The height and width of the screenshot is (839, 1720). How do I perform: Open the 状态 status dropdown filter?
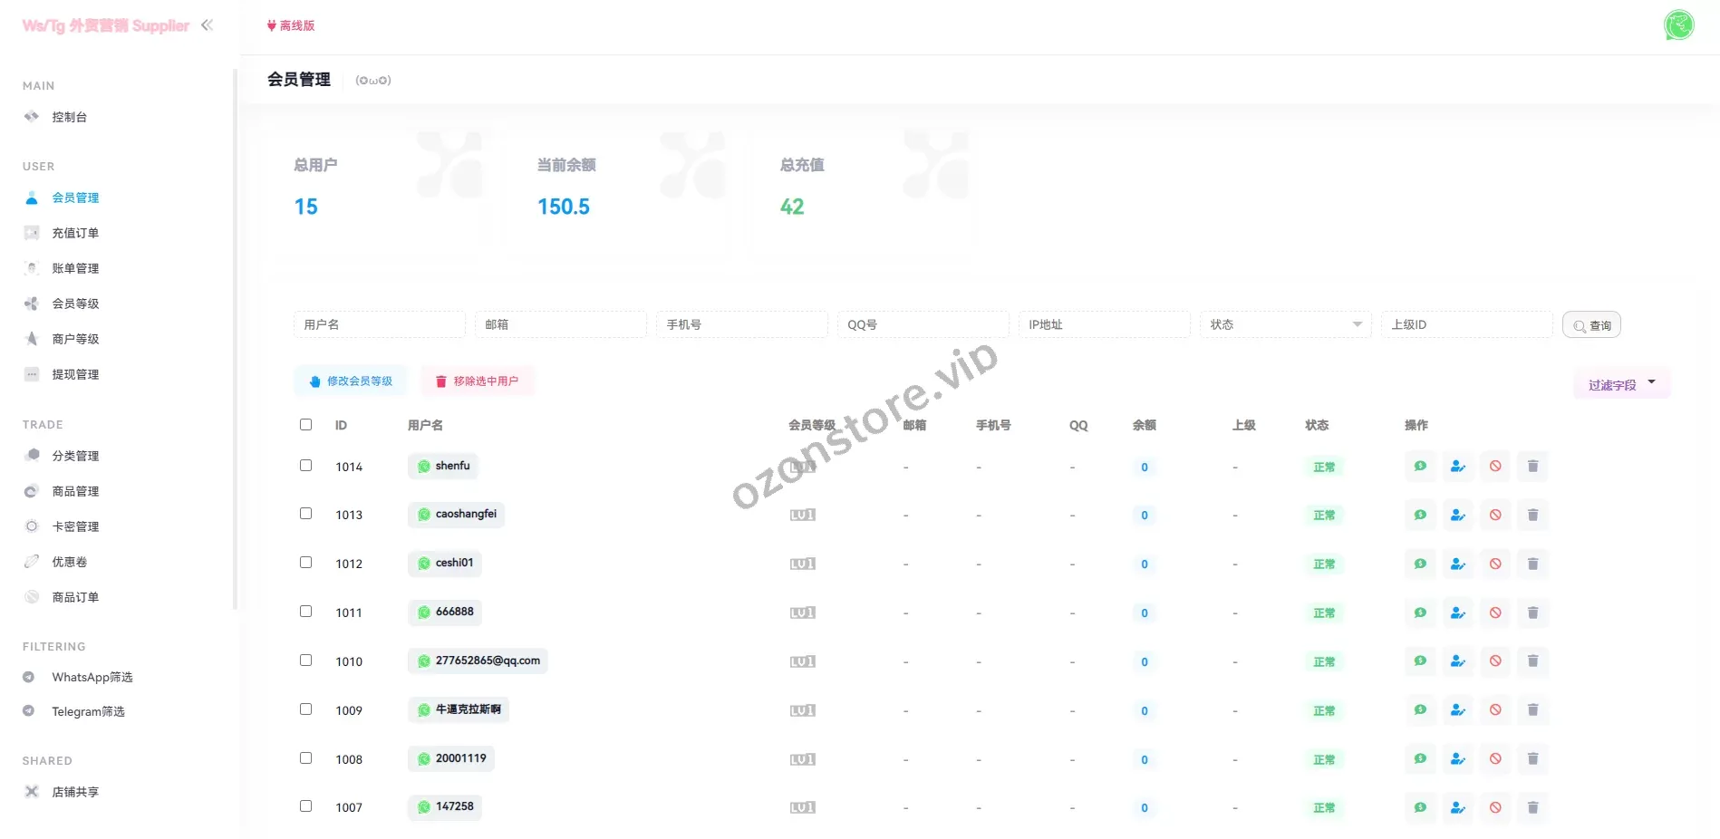point(1284,324)
